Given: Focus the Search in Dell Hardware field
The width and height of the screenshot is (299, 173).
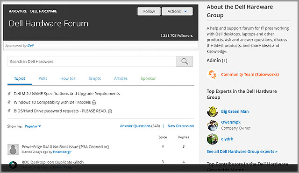Looking at the screenshot, I should click(92, 61).
